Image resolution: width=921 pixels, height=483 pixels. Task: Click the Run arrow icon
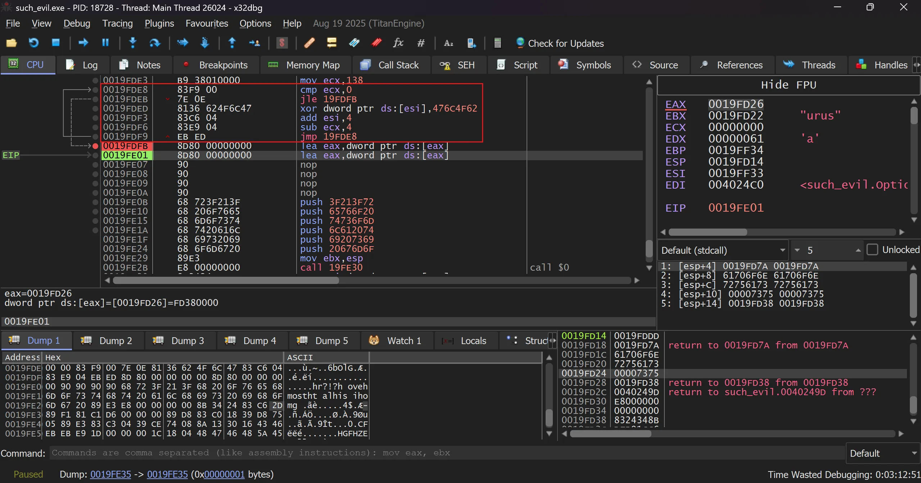click(83, 43)
